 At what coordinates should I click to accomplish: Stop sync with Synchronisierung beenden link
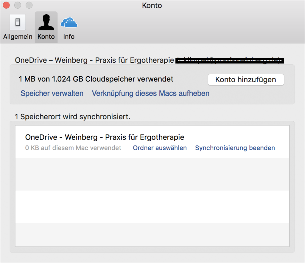pos(235,148)
